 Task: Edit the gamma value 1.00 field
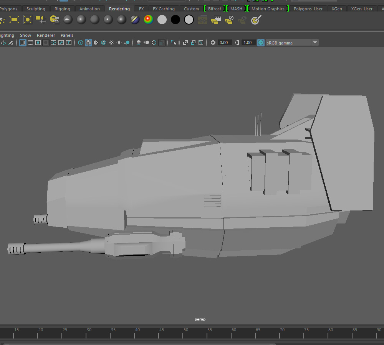(x=248, y=43)
